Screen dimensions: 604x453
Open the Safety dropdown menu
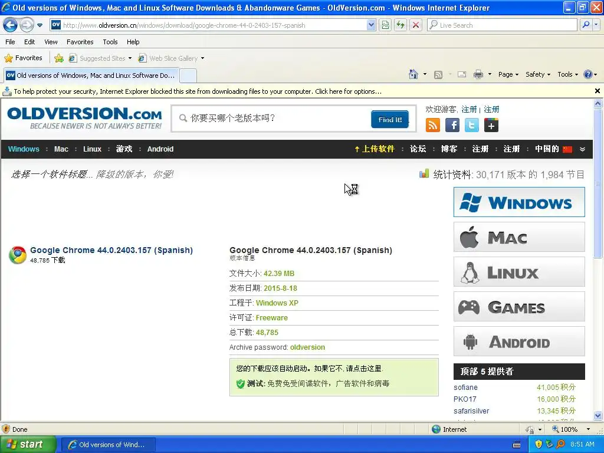[x=538, y=74]
